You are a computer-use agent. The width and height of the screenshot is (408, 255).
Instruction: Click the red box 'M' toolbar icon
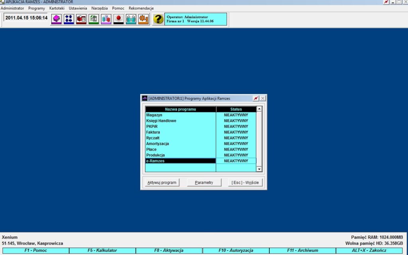point(81,19)
